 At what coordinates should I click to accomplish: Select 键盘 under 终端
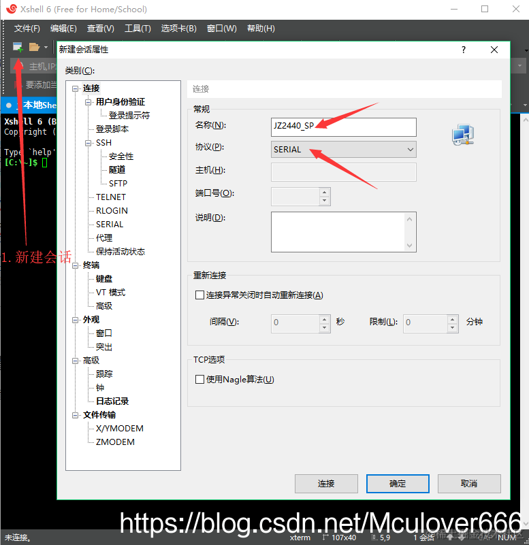click(x=104, y=279)
